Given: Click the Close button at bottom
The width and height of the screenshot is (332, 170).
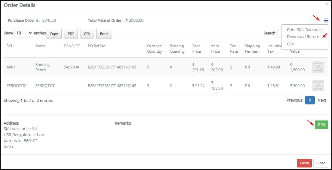Looking at the screenshot, I should [321, 163].
